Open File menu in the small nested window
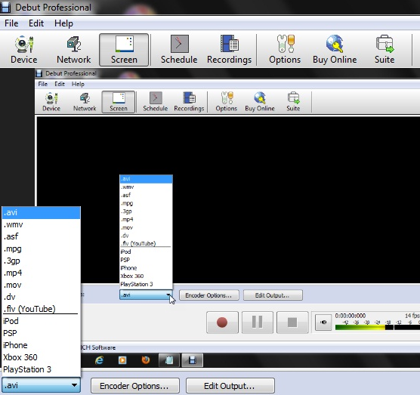Screen dimensions: 420x395 [x=42, y=84]
